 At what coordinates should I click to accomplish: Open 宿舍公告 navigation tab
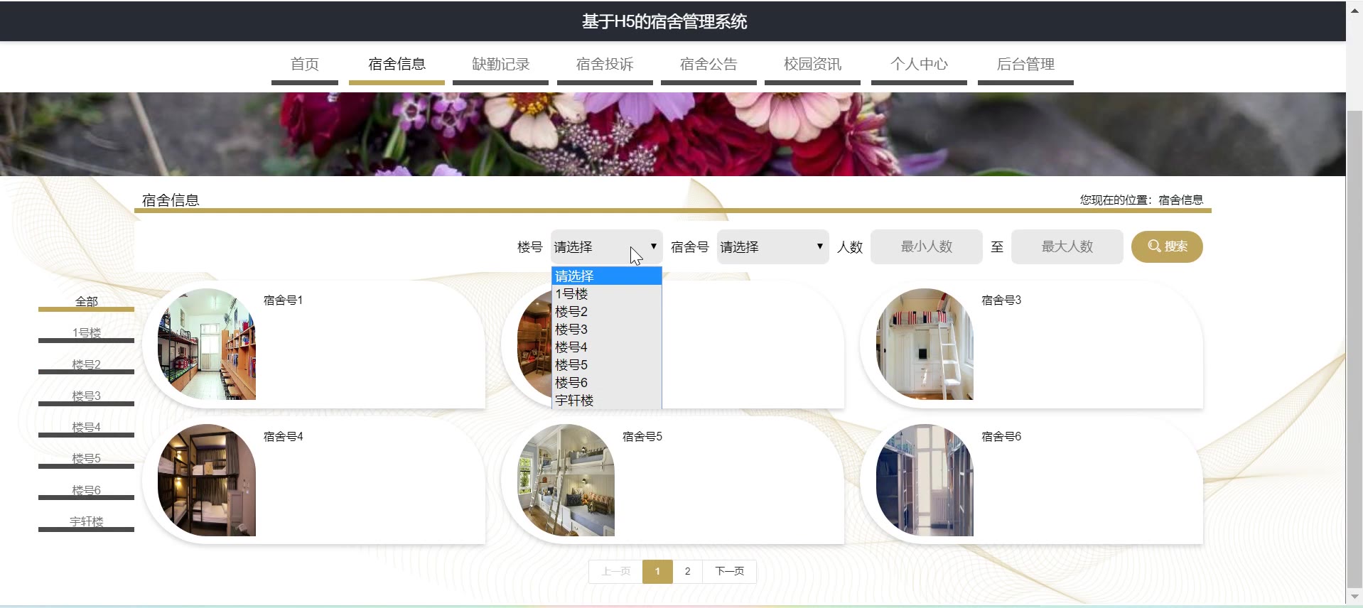pyautogui.click(x=709, y=65)
